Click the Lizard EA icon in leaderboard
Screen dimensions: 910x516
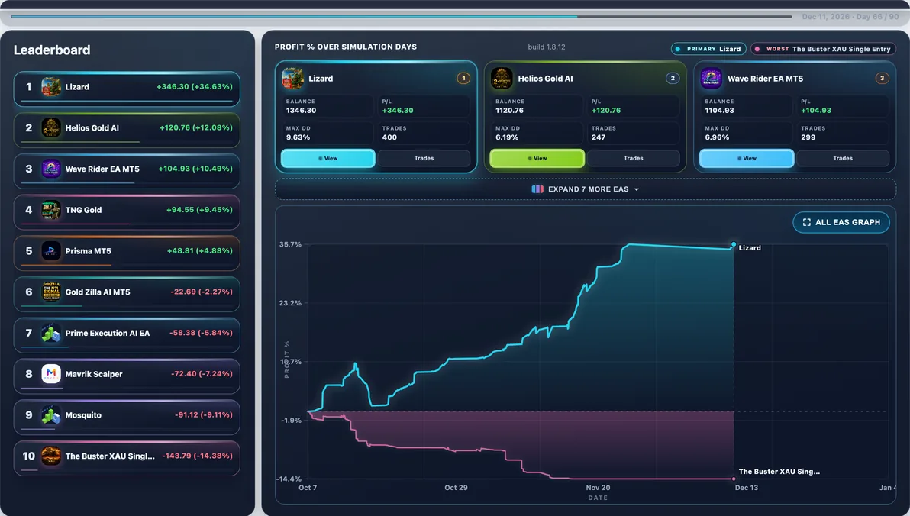tap(51, 87)
